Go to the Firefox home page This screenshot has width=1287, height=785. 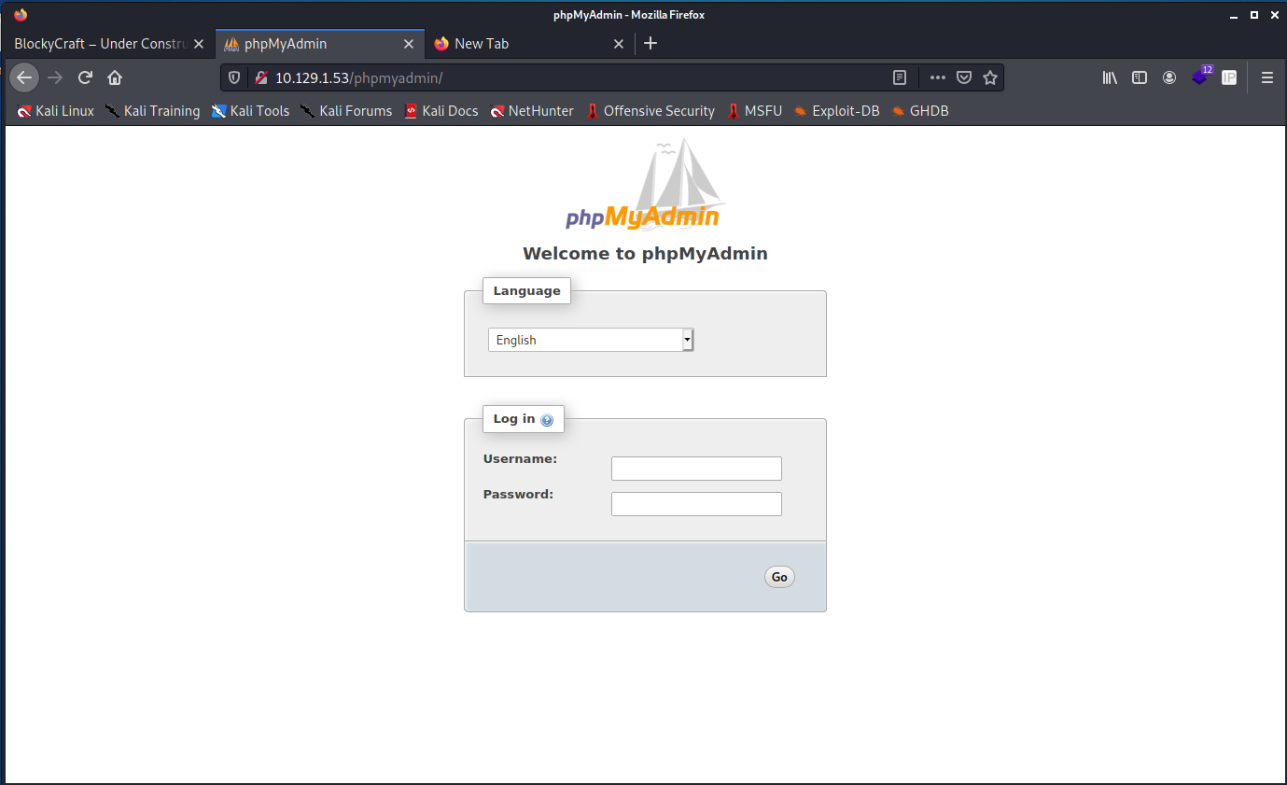115,77
